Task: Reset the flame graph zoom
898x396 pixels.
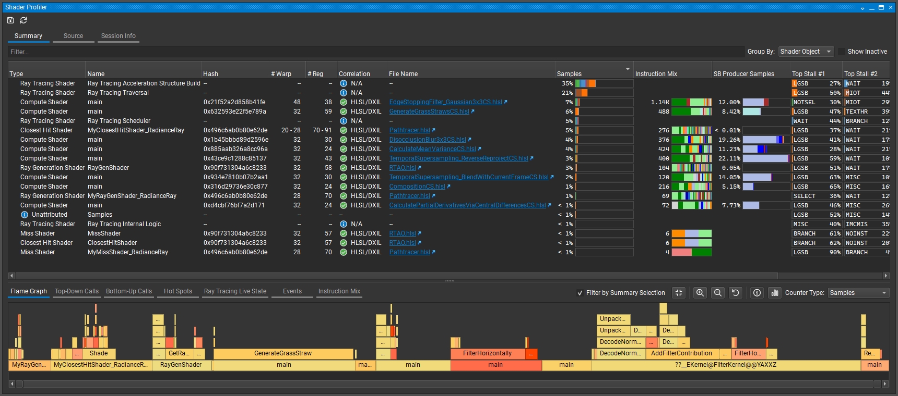Action: [736, 293]
